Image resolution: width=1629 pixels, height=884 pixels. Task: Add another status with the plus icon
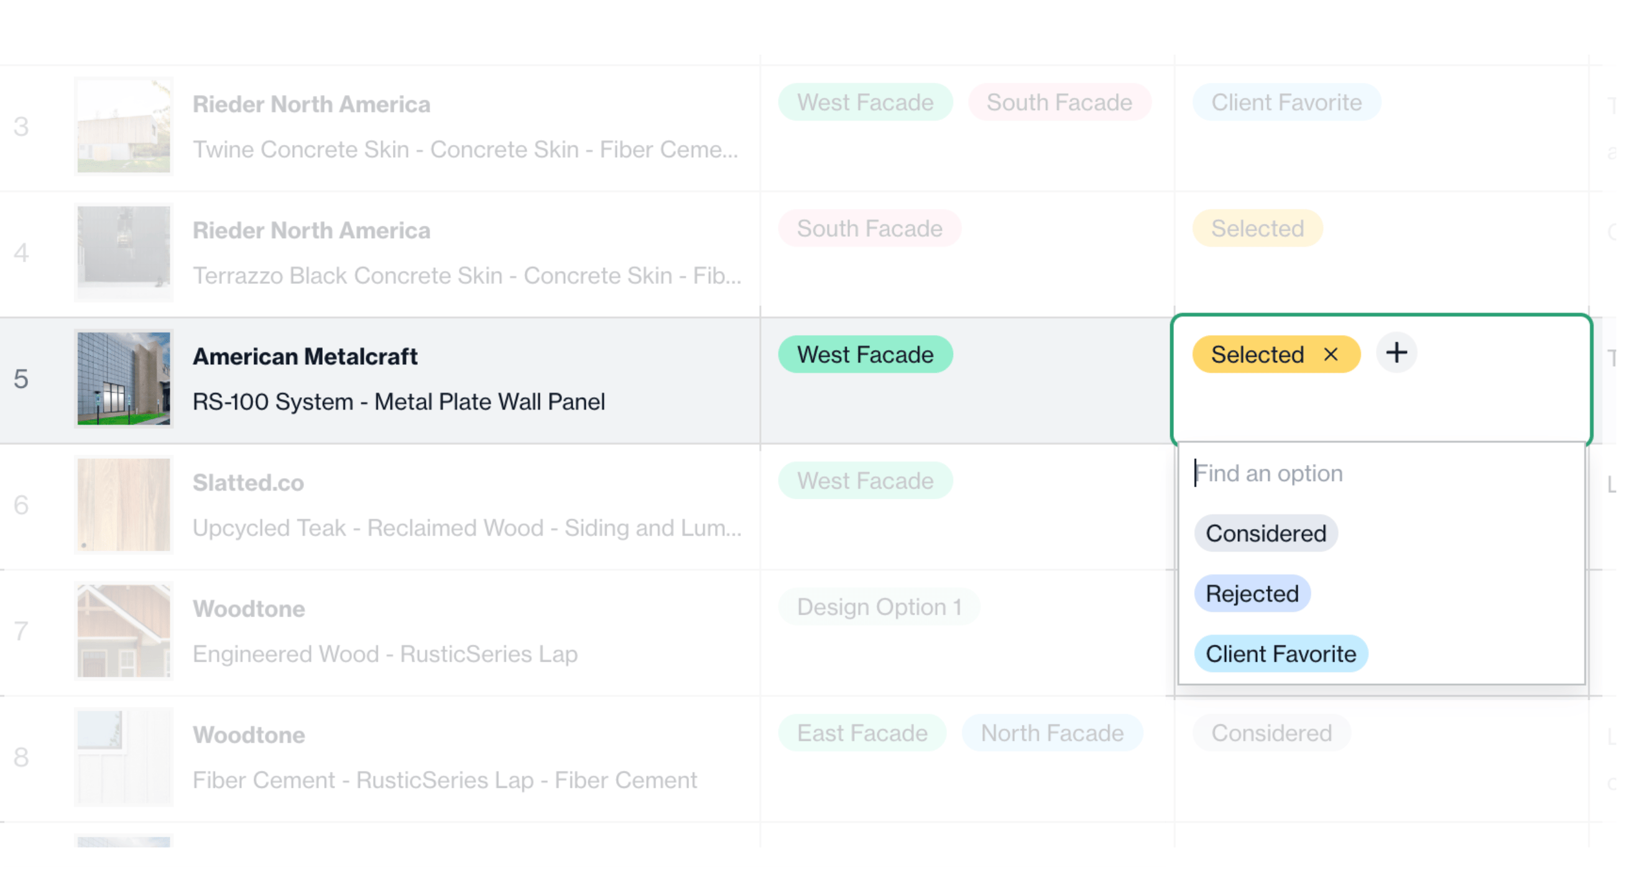point(1396,354)
